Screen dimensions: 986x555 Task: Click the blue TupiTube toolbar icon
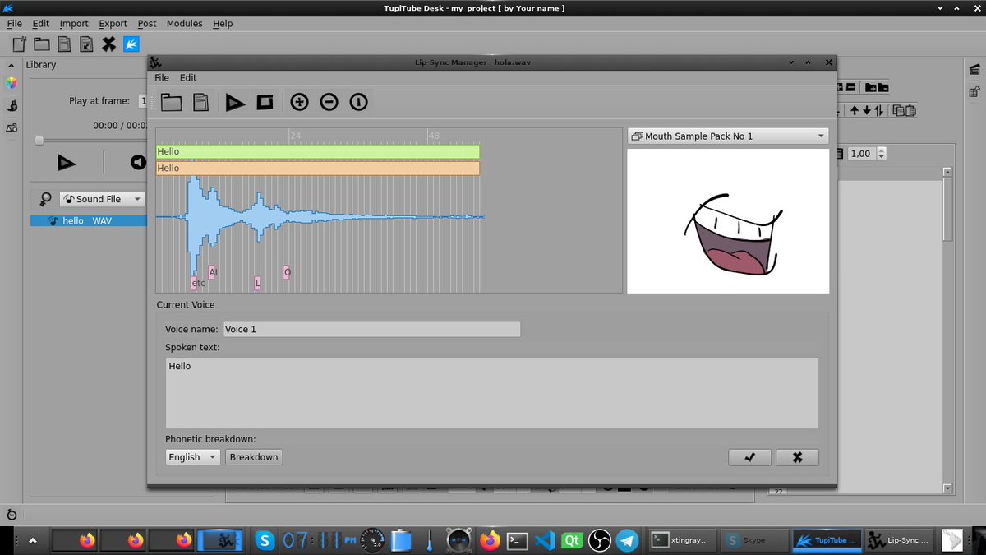tap(131, 44)
